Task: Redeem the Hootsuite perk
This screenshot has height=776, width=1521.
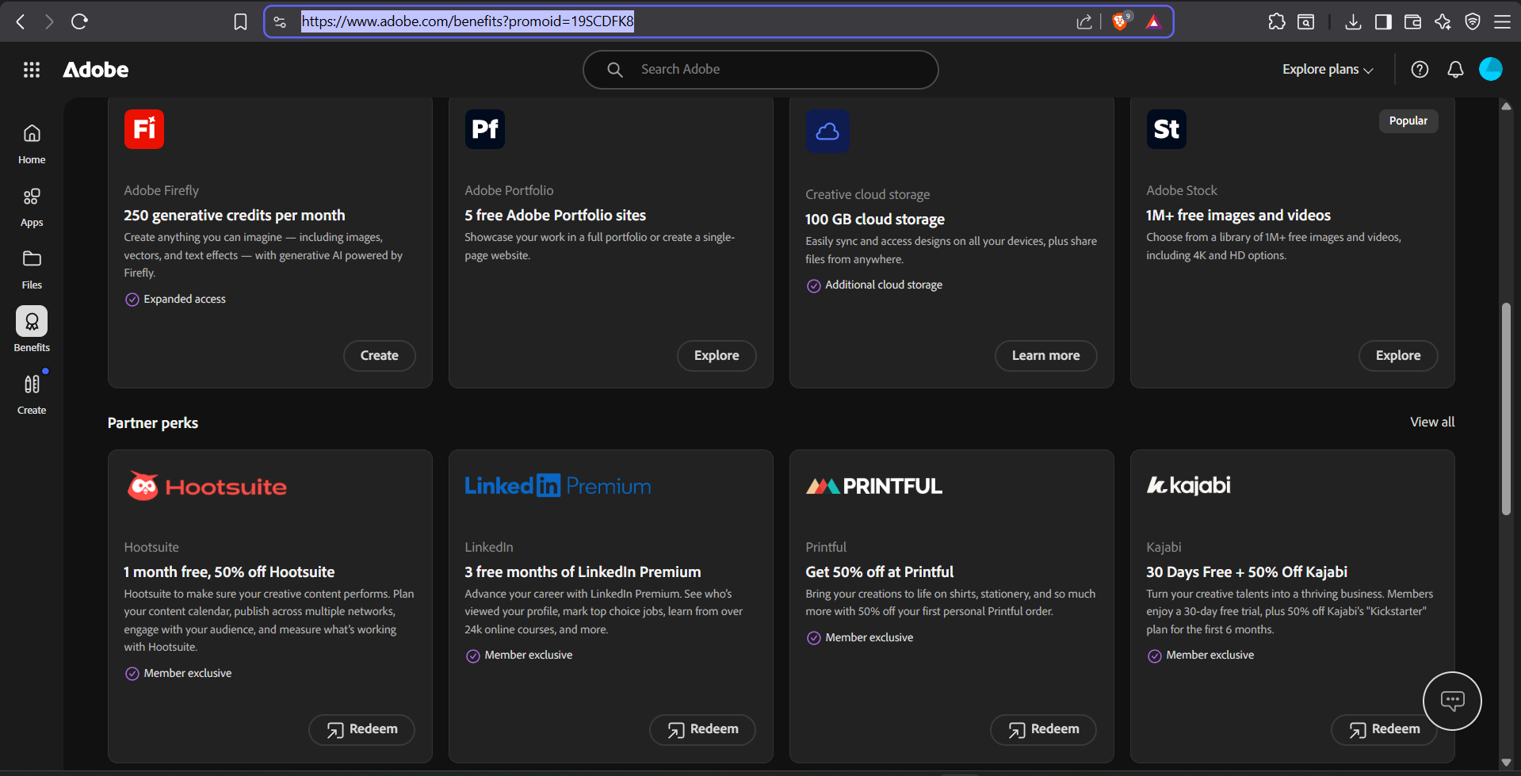Action: [362, 729]
